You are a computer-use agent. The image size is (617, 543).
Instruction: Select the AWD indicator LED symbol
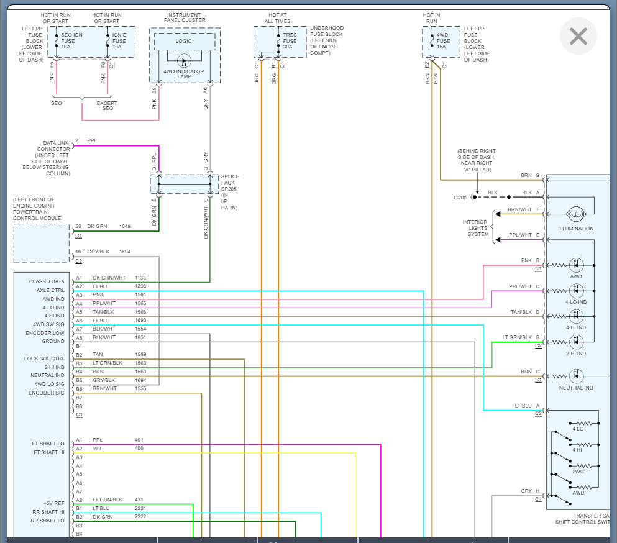(576, 265)
